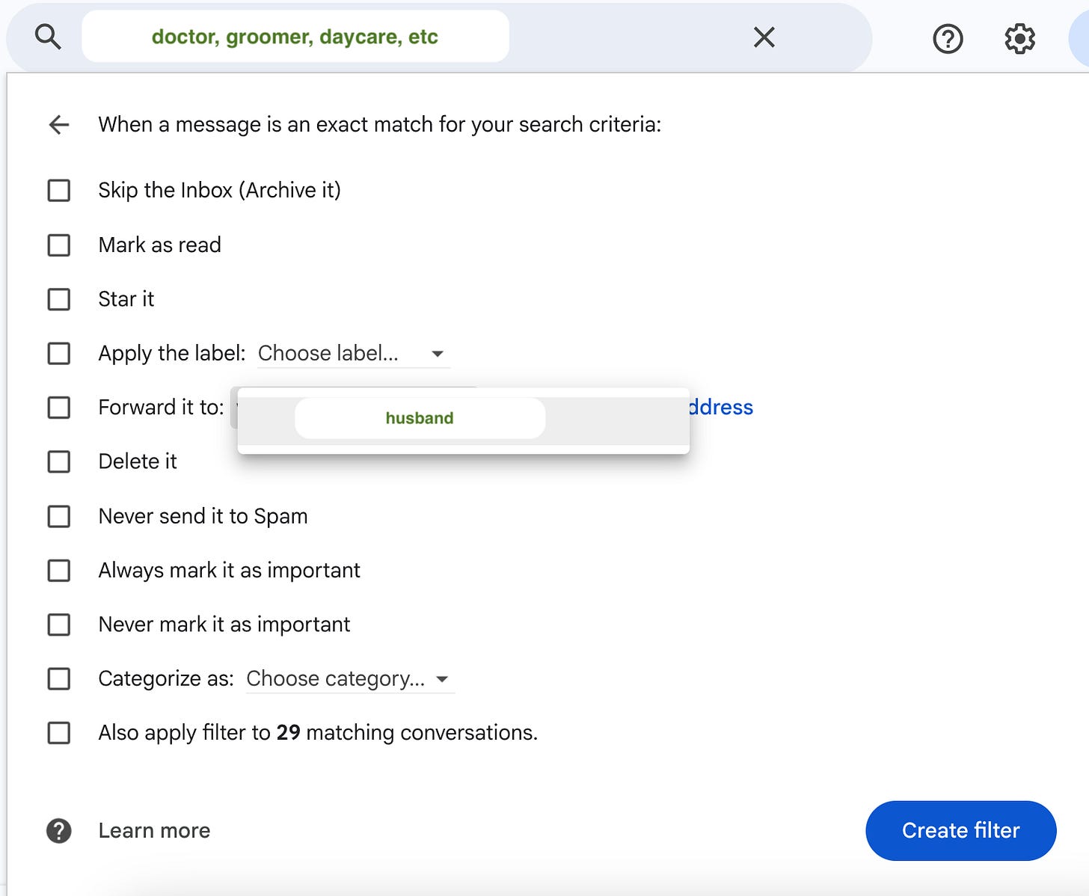Enable the Mark as read checkbox
The height and width of the screenshot is (896, 1089).
click(59, 245)
